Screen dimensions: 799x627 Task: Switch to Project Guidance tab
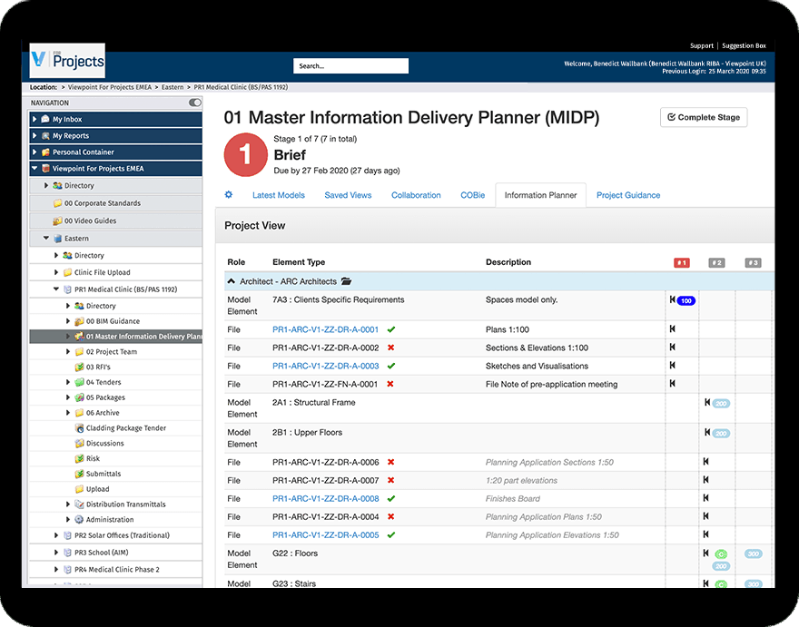point(628,195)
